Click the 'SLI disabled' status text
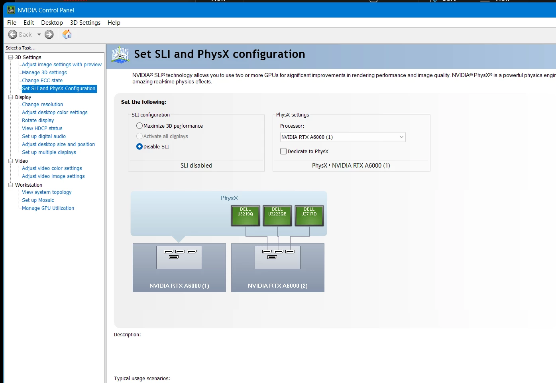 [x=196, y=166]
